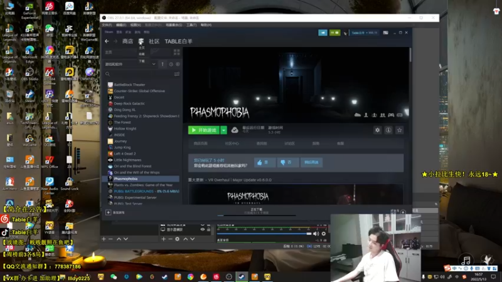Click Steam's blue announcements button in title bar
Screen dimensions: 502x282
323,33
